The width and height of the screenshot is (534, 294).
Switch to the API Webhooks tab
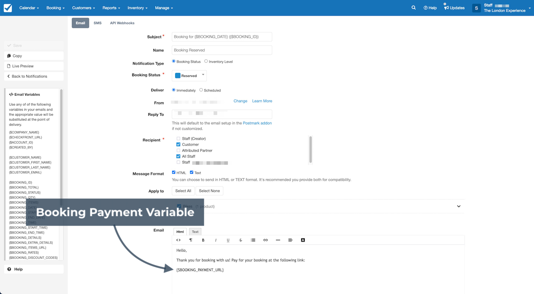122,23
